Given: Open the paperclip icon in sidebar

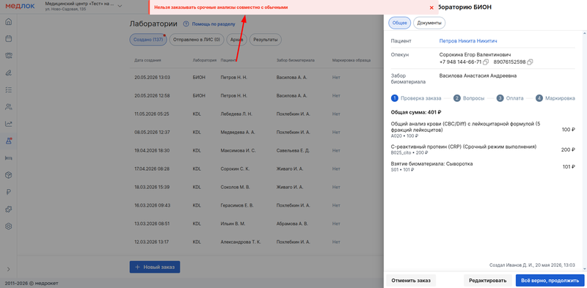Looking at the screenshot, I should click(x=9, y=73).
